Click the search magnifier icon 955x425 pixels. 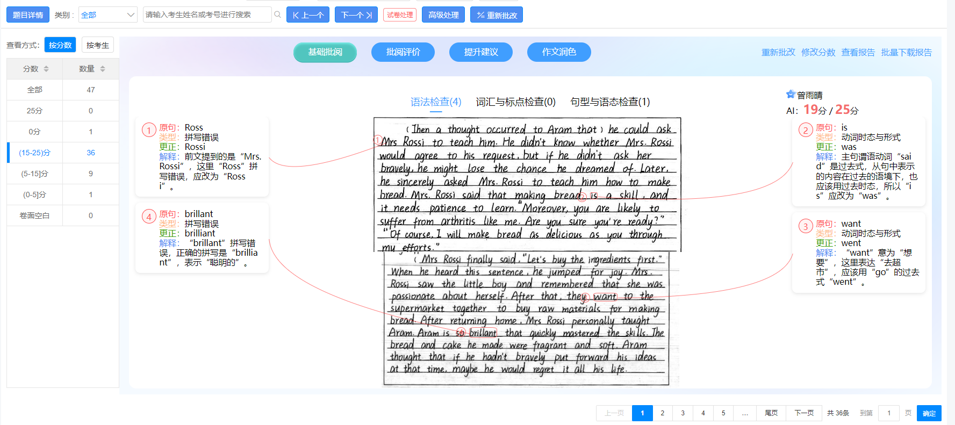[278, 15]
